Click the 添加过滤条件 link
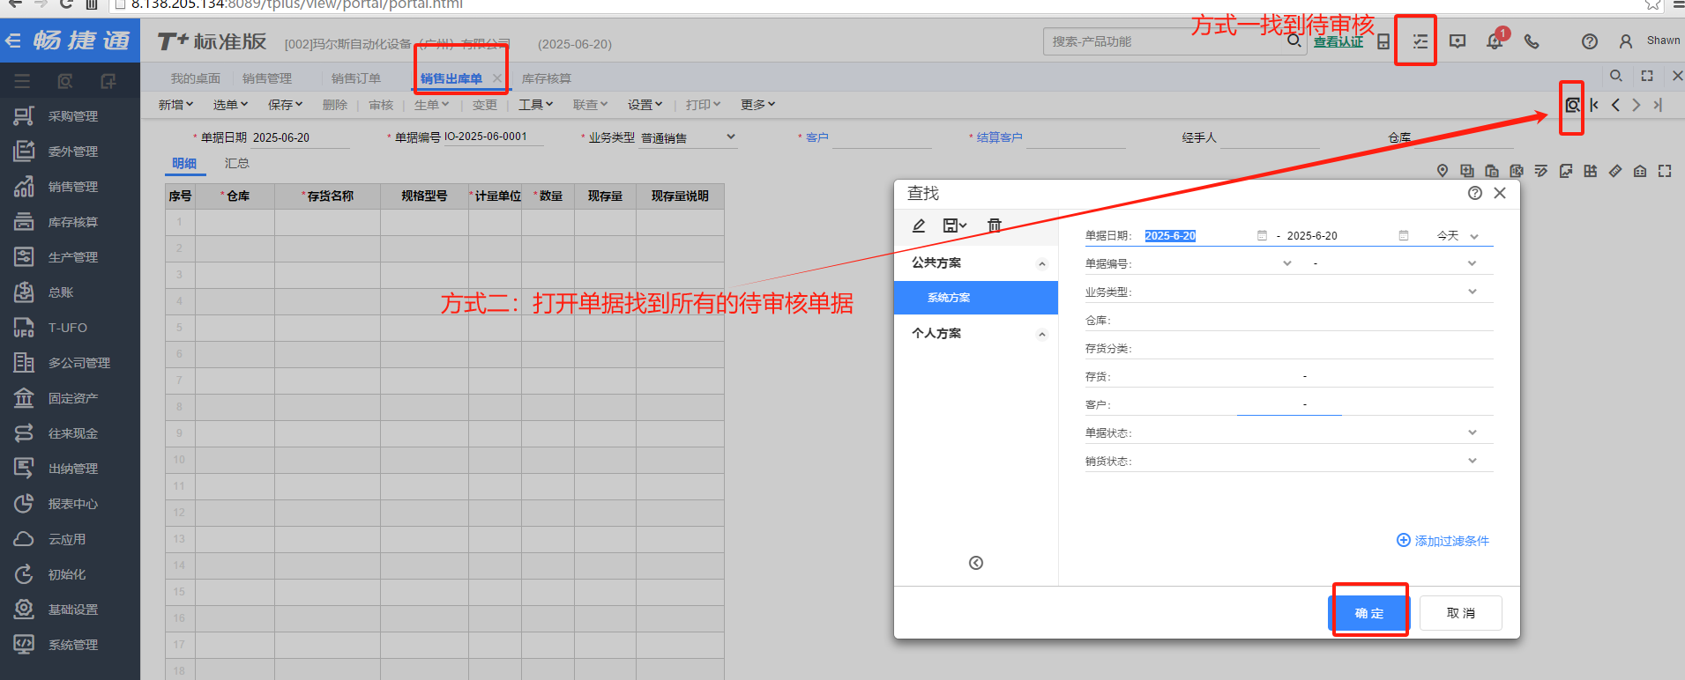 point(1443,541)
